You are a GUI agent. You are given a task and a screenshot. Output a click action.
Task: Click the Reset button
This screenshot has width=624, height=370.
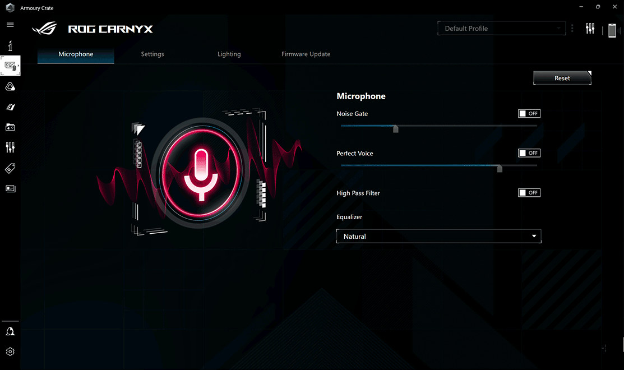(562, 78)
